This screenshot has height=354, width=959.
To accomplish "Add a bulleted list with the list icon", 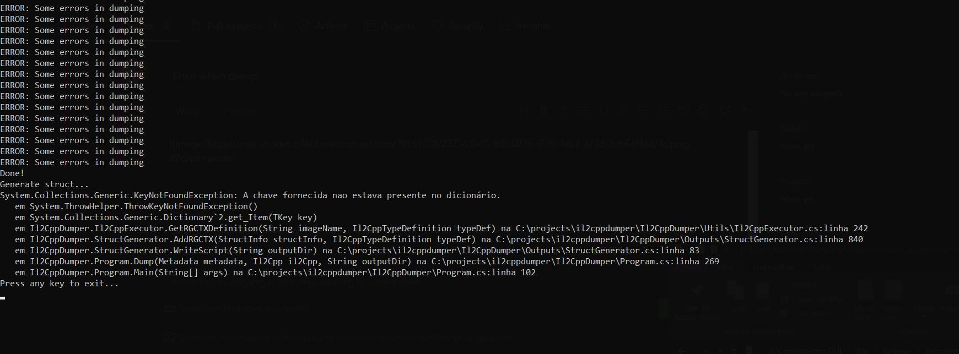I will point(644,110).
